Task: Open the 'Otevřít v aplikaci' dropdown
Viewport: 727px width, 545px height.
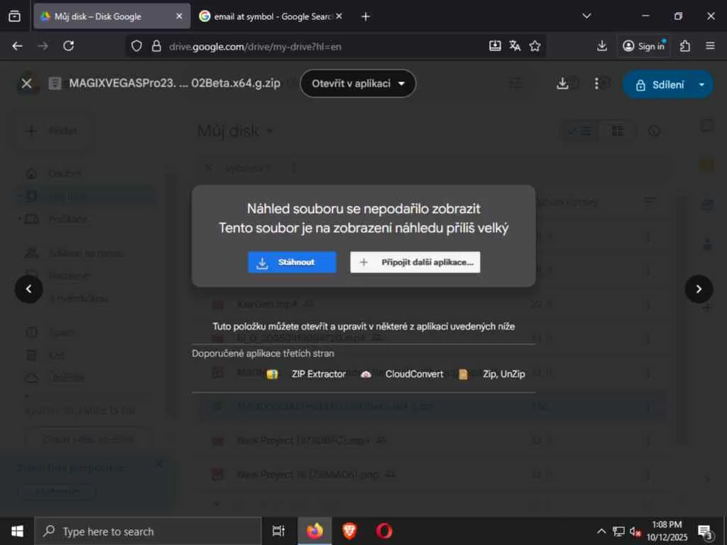Action: pos(358,84)
